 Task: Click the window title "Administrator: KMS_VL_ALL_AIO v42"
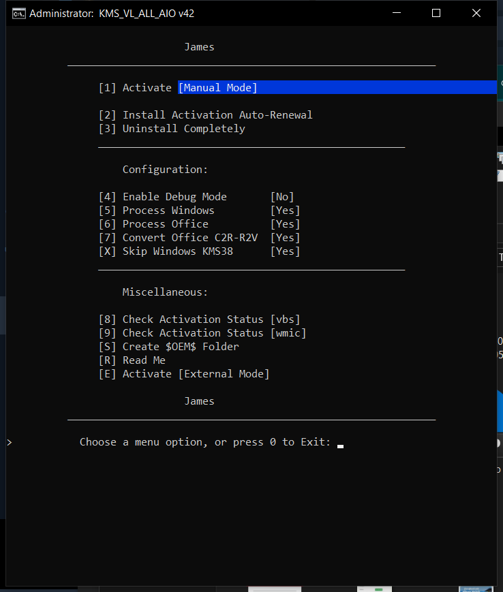click(112, 14)
